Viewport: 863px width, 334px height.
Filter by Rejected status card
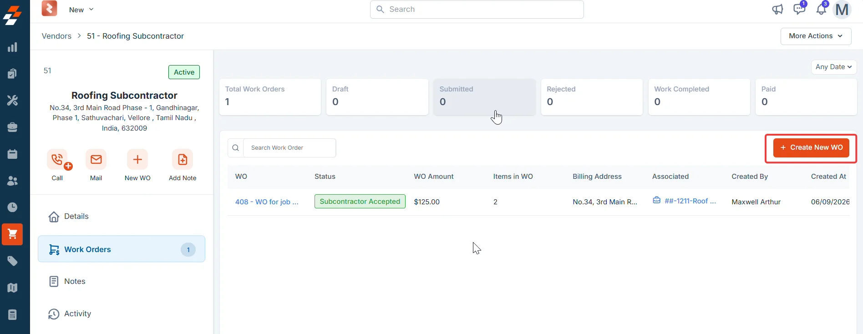[592, 97]
